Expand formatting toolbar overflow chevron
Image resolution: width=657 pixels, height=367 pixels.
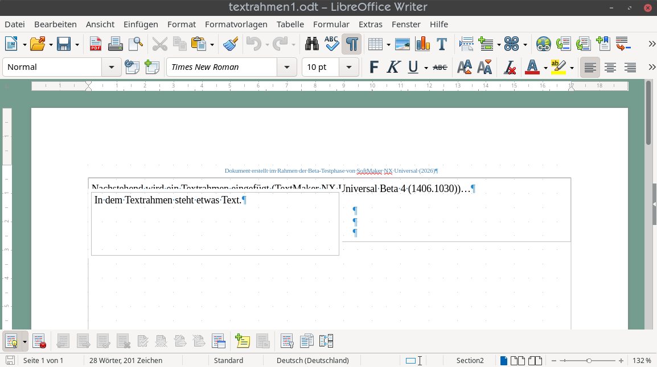coord(652,67)
